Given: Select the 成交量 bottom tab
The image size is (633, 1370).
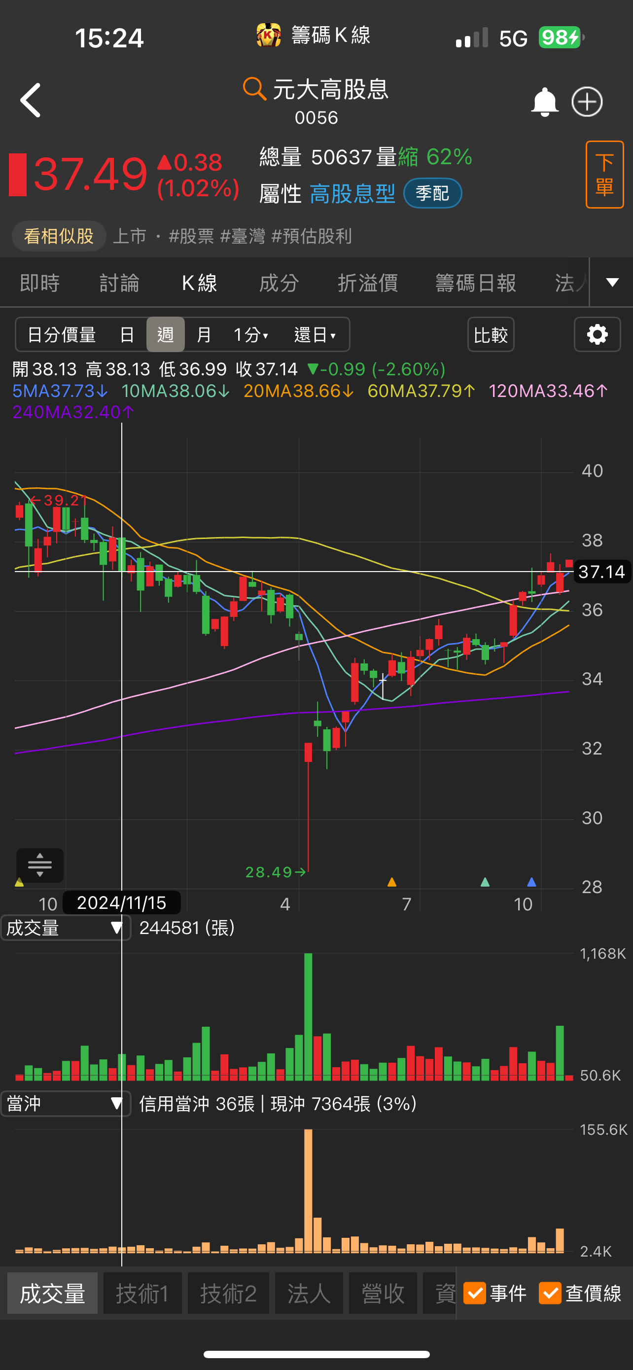Looking at the screenshot, I should pos(53,1293).
